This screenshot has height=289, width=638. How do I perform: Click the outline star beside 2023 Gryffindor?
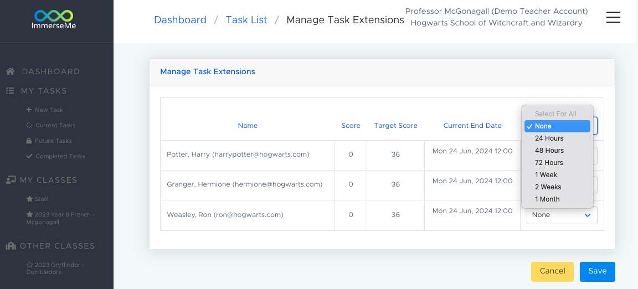(29, 265)
